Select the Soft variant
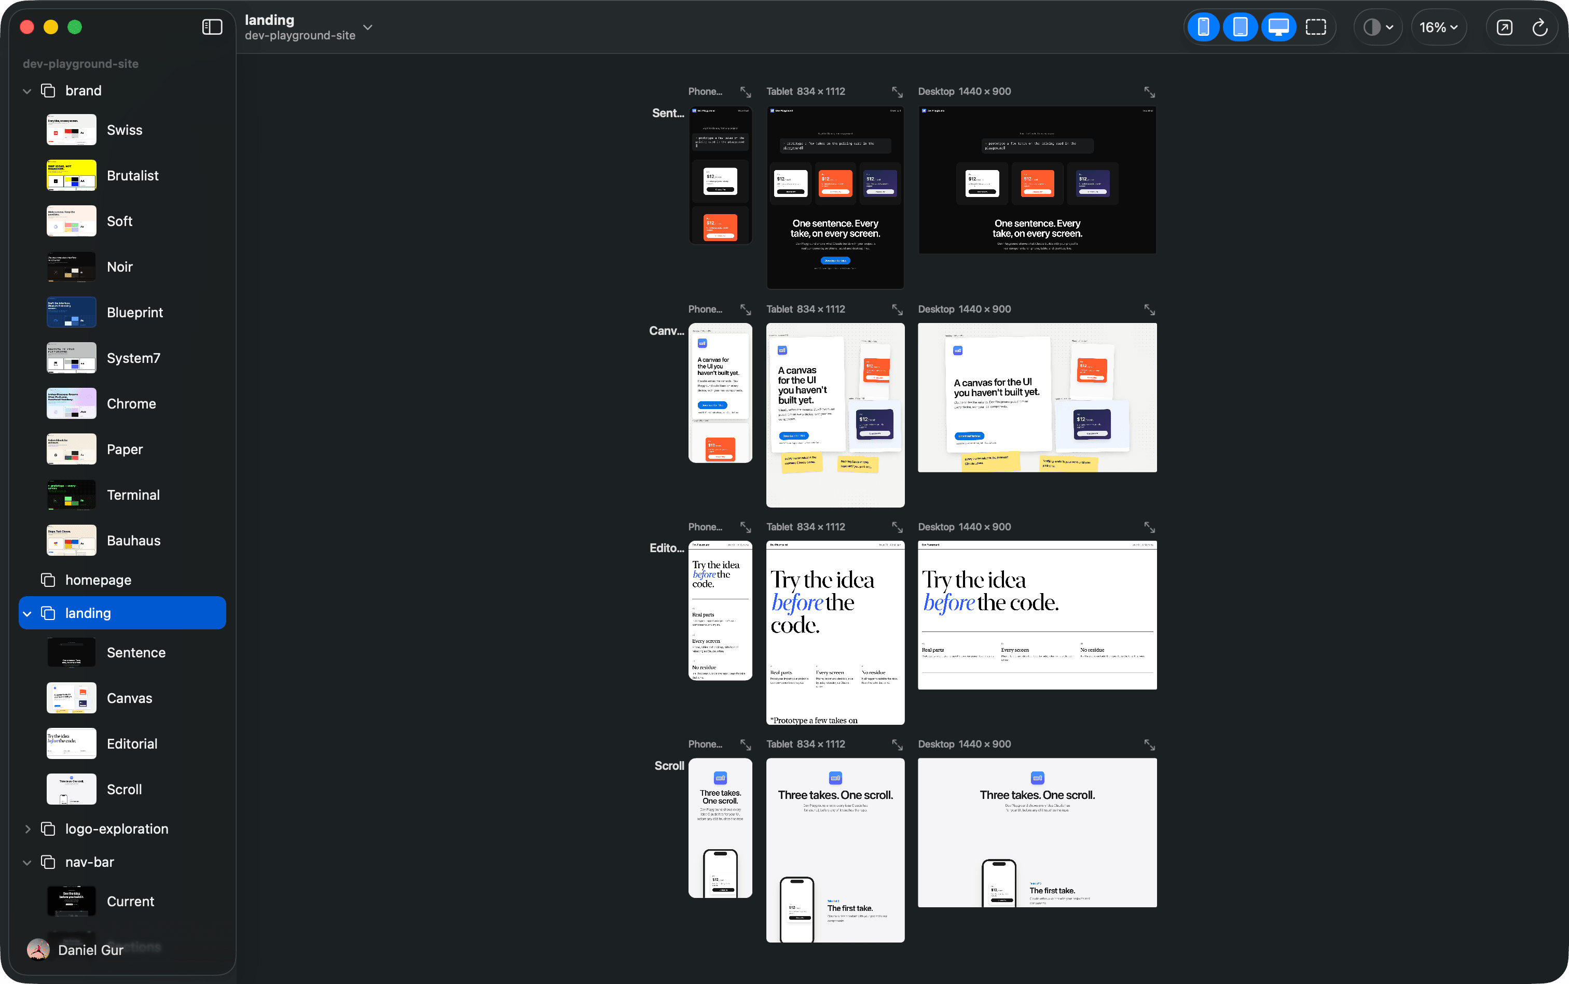Screen dimensions: 1569x984 point(122,221)
